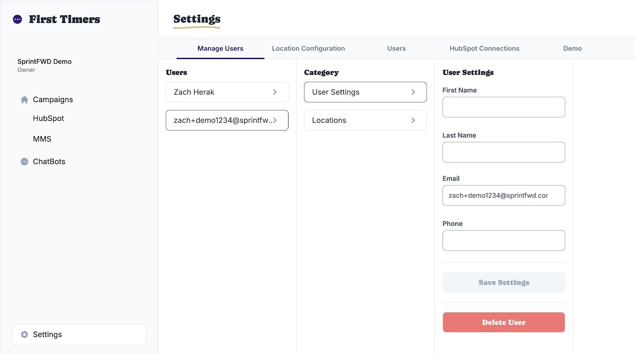The image size is (635, 354).
Task: Click chevron on zach+demo1234 user row
Action: click(275, 120)
